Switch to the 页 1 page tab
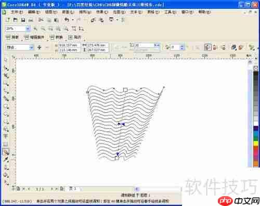Screen dimensions: 260x206 [73, 188]
